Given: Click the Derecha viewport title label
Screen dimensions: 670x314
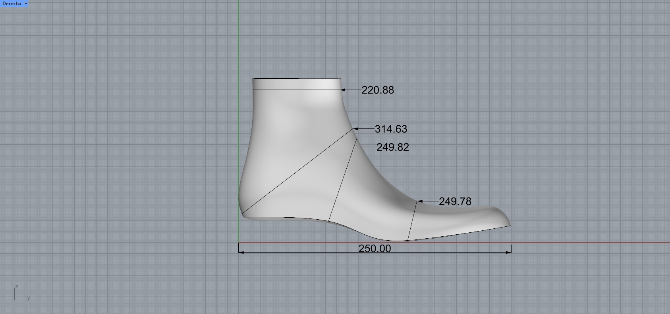Looking at the screenshot, I should tap(12, 4).
